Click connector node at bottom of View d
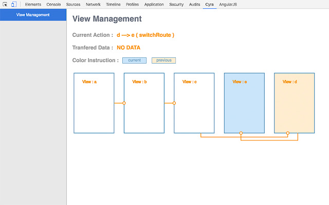 coord(288,133)
